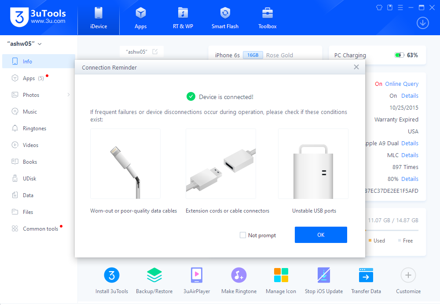
Task: Open Stop iOS Update tool
Action: tap(324, 280)
